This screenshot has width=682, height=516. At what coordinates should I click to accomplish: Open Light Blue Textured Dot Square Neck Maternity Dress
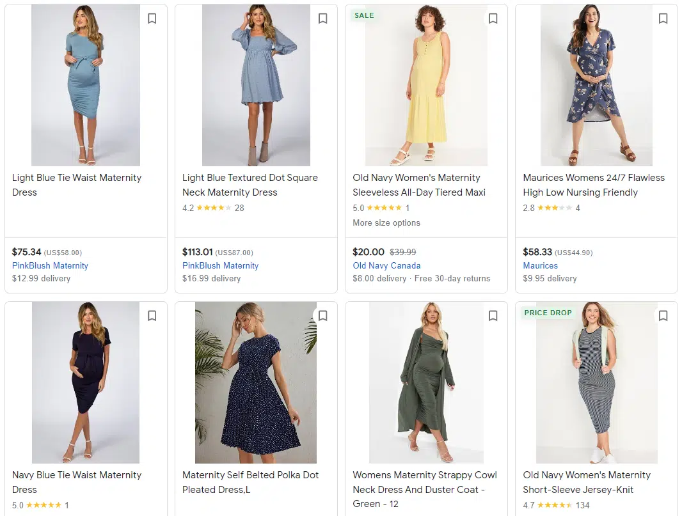(x=250, y=185)
